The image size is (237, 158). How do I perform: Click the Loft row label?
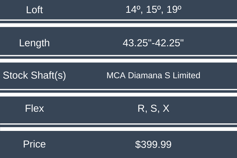point(35,10)
